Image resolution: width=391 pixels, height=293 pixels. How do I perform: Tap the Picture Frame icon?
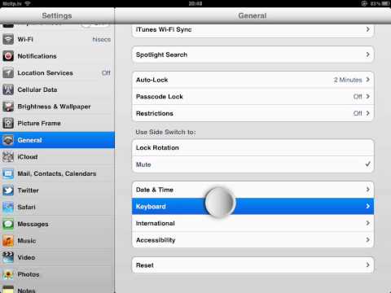[8, 124]
